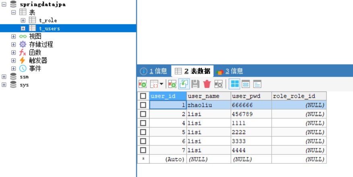Viewport: 353px width, 177px height.
Task: Open the 2 表数据 tab
Action: pos(193,71)
